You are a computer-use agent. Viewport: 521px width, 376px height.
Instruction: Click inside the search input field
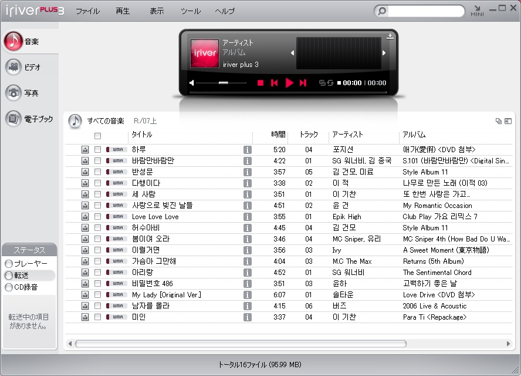(426, 11)
